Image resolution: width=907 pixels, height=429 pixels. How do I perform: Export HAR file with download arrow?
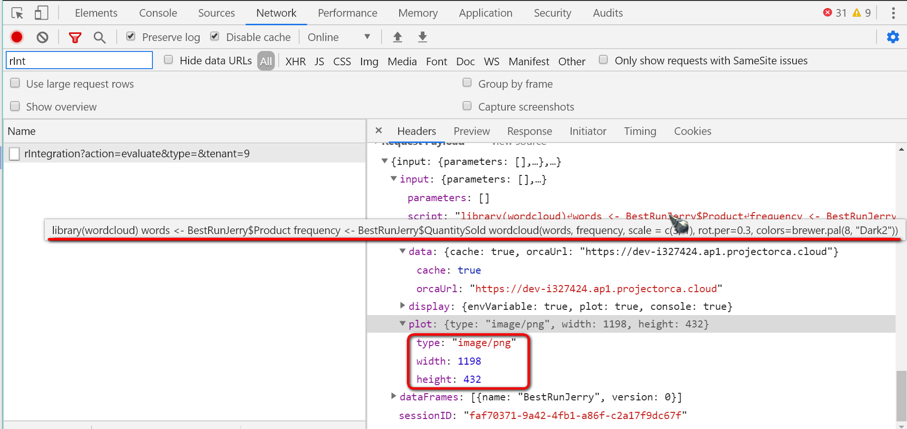tap(423, 37)
